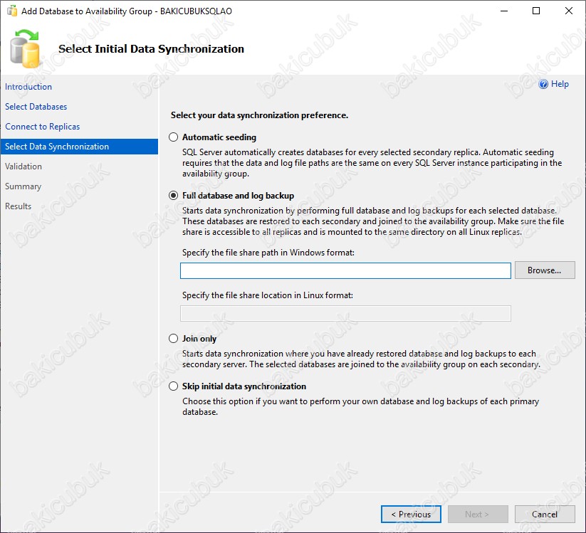Close the Add Database wizard window
Viewport: 586px width, 533px height.
point(568,11)
